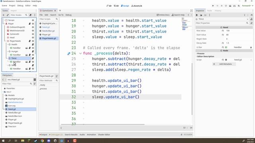Viewport: 255px width, 143px height.
Task: Open the Output bottom panel
Action: 43,135
